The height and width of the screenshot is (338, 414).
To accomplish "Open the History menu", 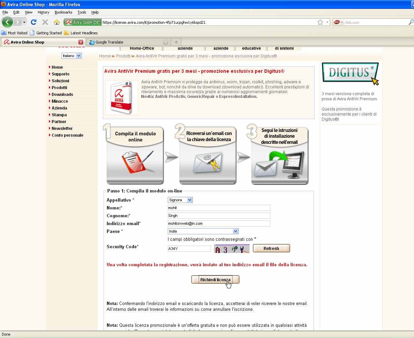I will tap(43, 12).
